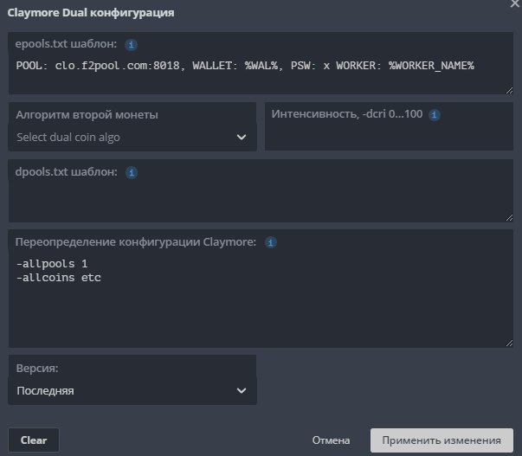The width and height of the screenshot is (522, 456).
Task: Click Отмена to cancel changes
Action: [331, 440]
